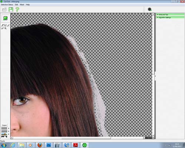
Task: Expand the Hints and Tips panel
Action: pos(170,14)
